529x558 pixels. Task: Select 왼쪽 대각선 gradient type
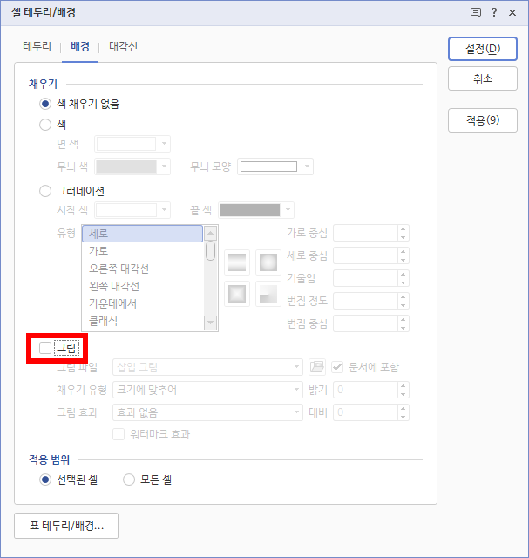[142, 286]
